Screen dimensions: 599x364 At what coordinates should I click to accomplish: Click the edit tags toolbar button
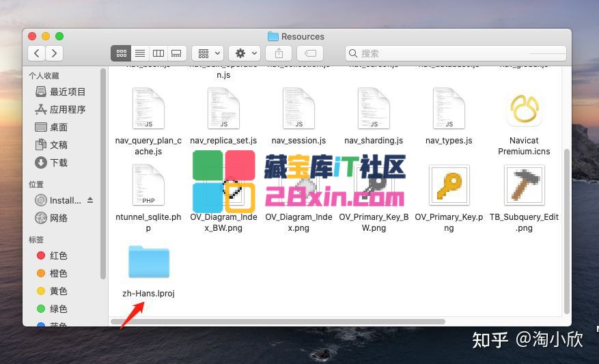coord(310,53)
